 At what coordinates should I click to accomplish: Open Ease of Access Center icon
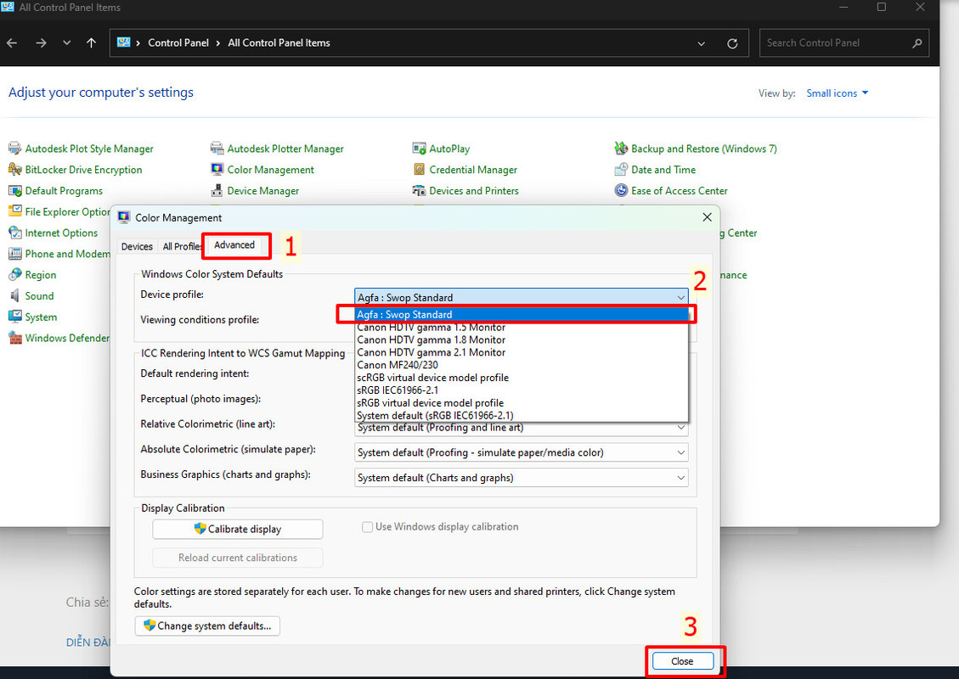[621, 191]
